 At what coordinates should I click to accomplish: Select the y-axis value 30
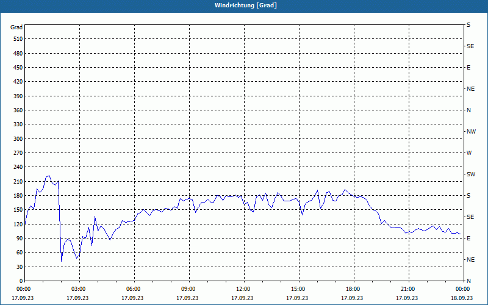(20, 267)
